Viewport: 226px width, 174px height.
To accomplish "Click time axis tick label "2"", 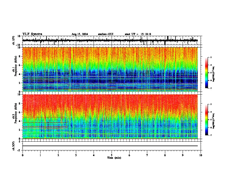I will click(58, 155).
